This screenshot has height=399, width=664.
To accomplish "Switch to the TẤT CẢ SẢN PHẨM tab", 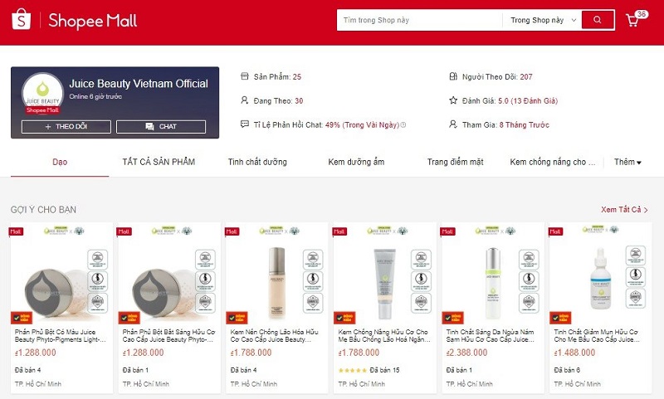I will (x=159, y=162).
